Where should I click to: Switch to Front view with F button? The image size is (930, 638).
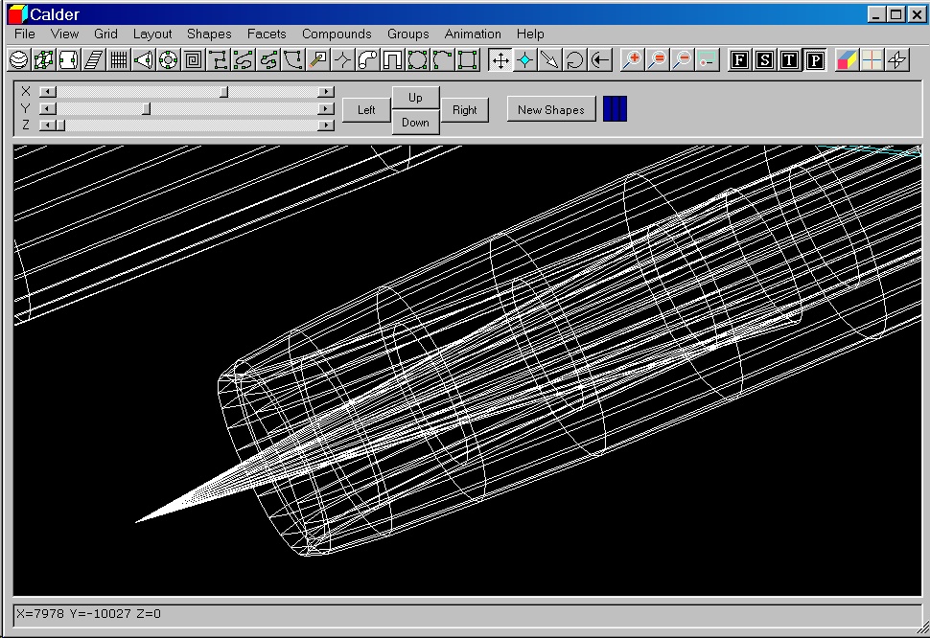point(739,60)
